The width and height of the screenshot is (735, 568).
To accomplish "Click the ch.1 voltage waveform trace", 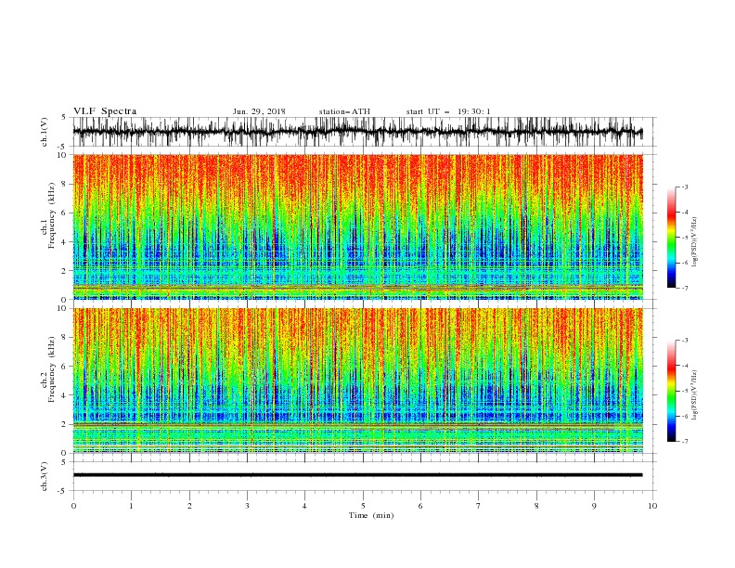I will tap(357, 132).
